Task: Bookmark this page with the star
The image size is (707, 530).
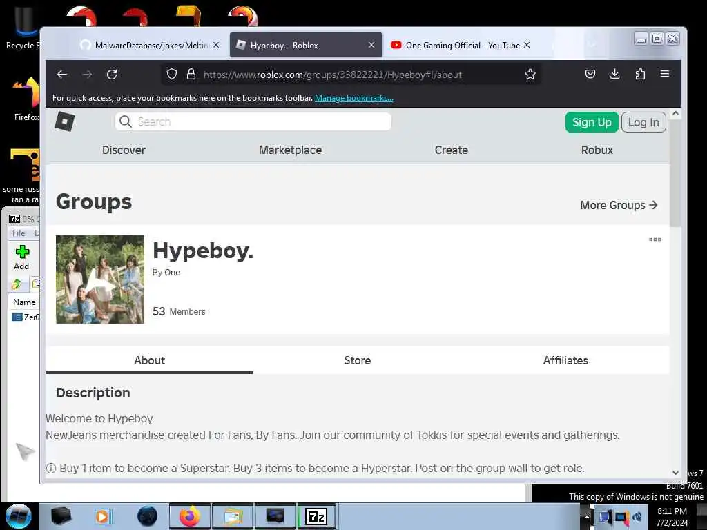Action: tap(530, 75)
